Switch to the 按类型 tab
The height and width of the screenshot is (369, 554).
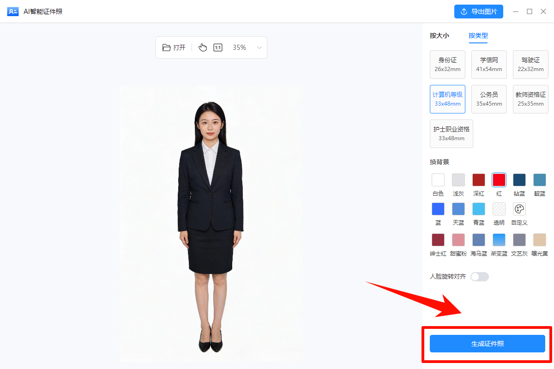click(478, 36)
